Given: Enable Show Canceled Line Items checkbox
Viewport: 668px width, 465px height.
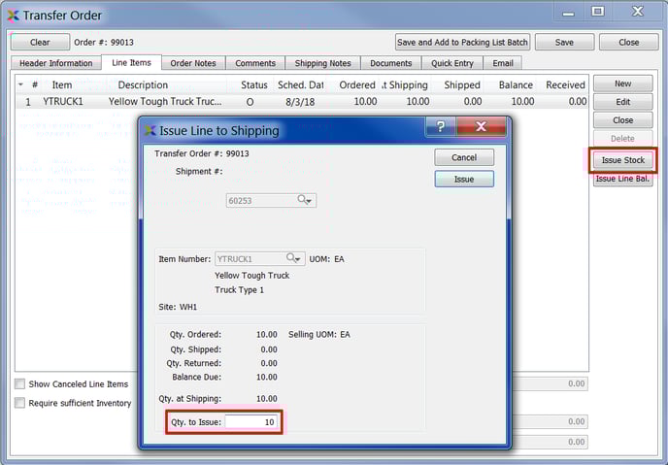Looking at the screenshot, I should [20, 384].
